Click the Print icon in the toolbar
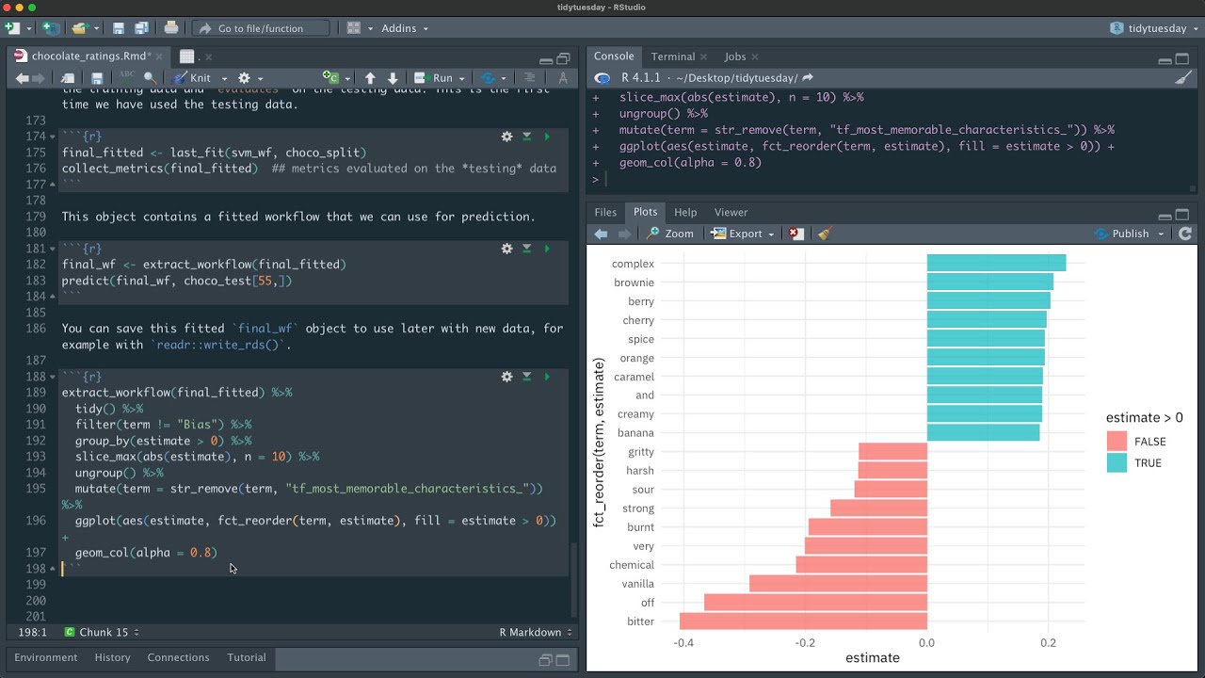The image size is (1205, 678). click(171, 28)
